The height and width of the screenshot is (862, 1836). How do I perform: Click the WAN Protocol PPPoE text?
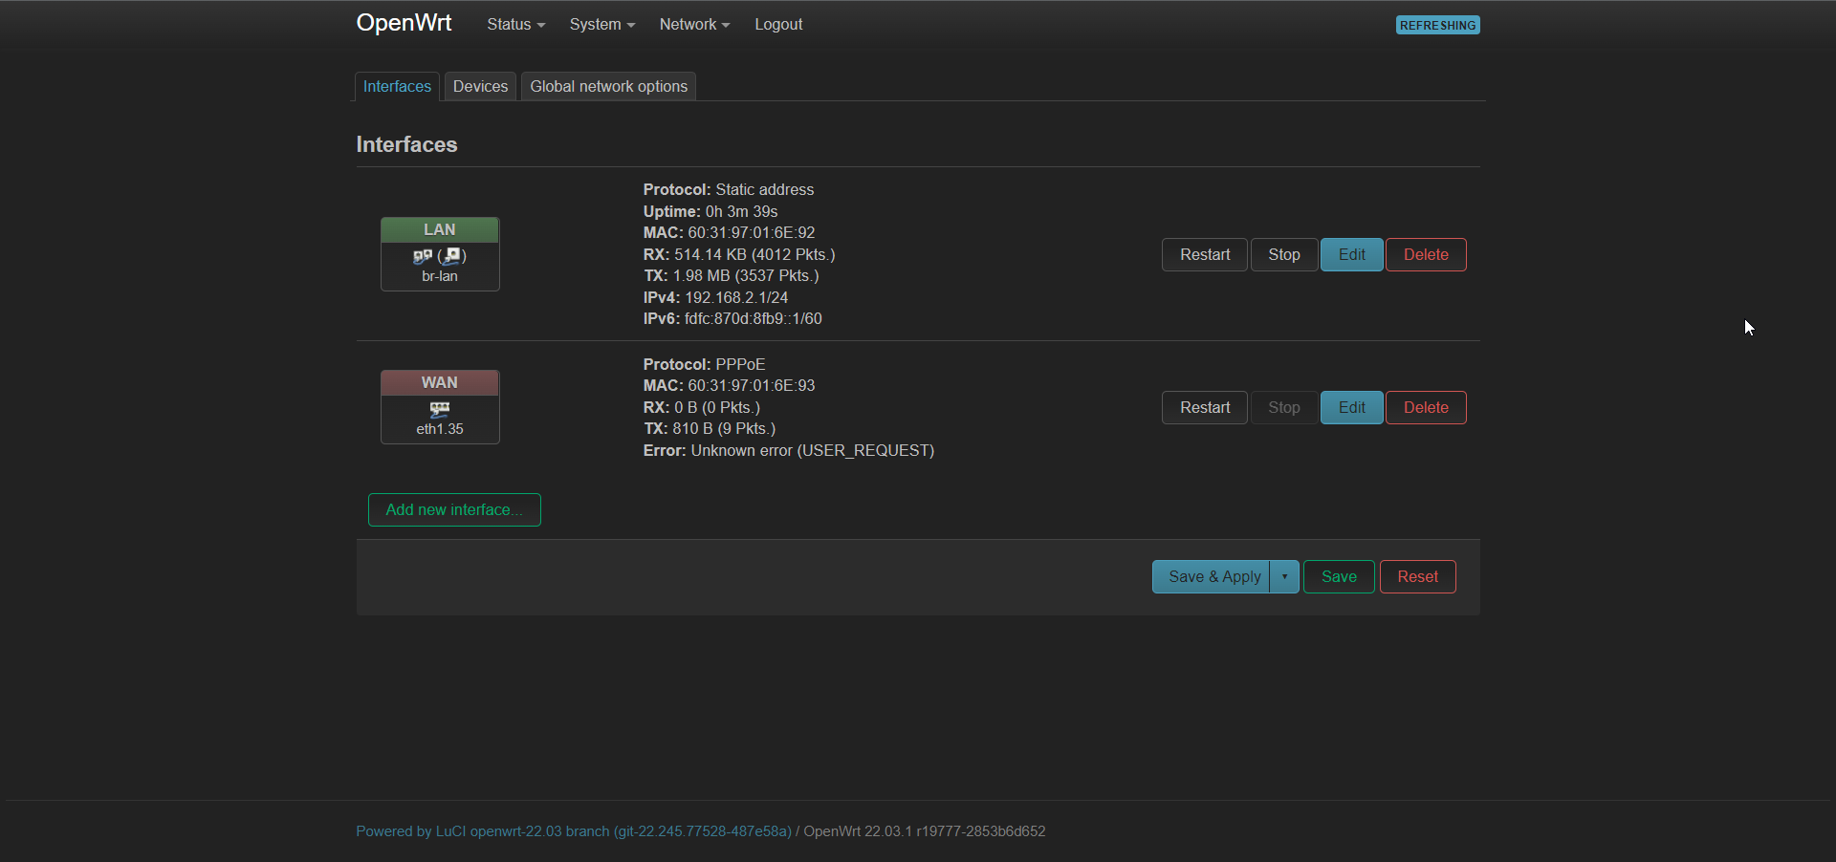[705, 364]
